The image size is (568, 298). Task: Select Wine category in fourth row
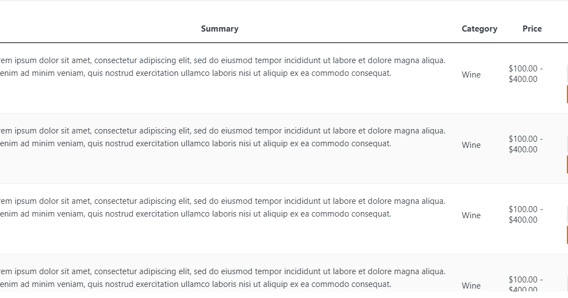pyautogui.click(x=471, y=286)
